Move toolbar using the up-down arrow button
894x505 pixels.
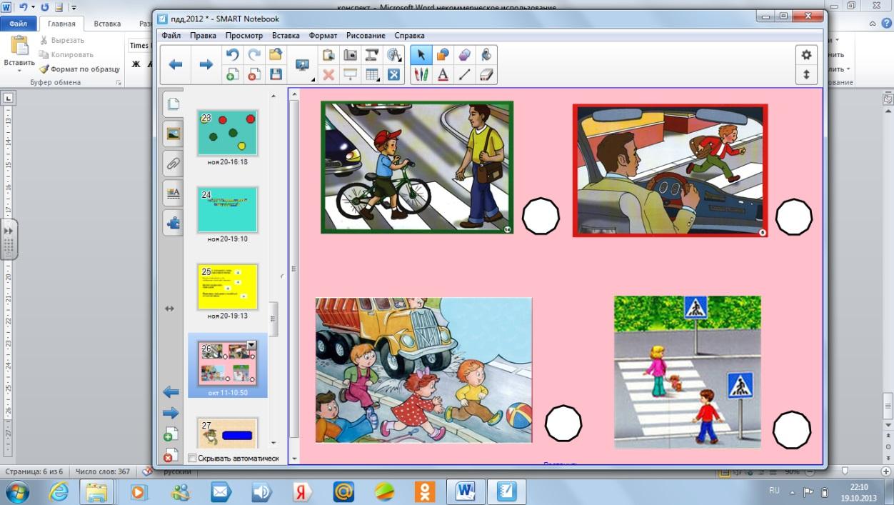806,74
